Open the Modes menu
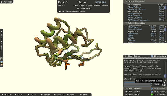Screen dimensions: 167x96 pyautogui.click(x=45, y=94)
